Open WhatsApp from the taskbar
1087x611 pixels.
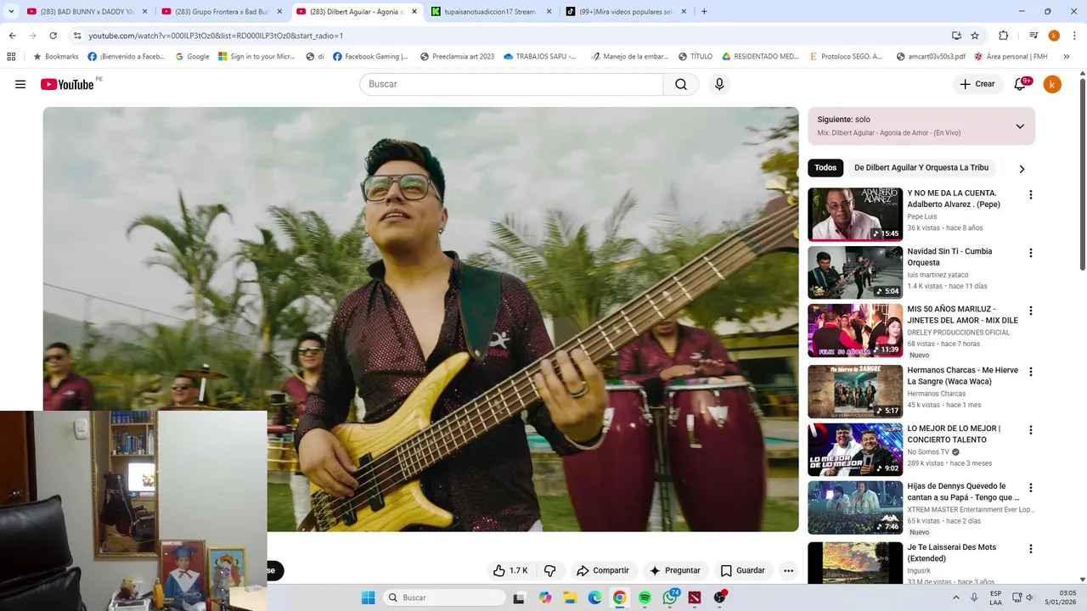tap(670, 597)
